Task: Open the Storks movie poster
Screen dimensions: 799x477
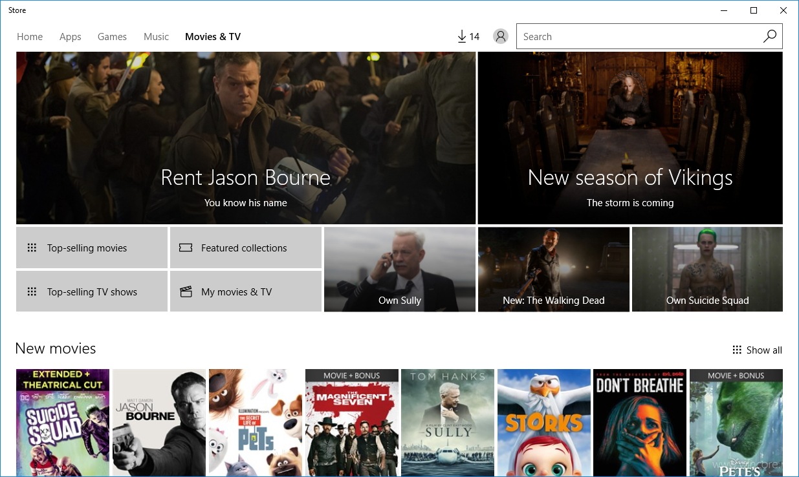Action: pyautogui.click(x=544, y=423)
